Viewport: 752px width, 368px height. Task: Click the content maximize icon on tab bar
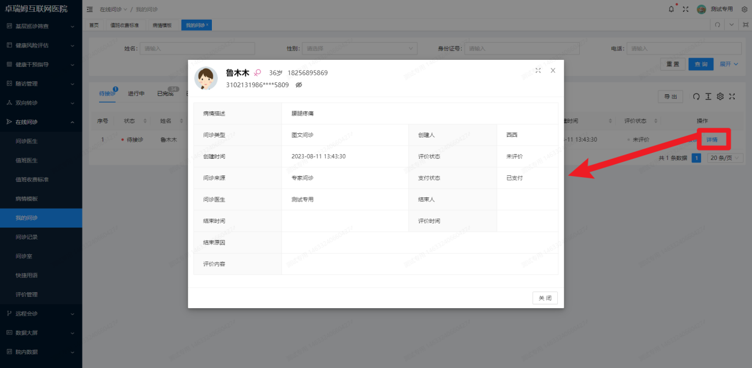[x=745, y=25]
